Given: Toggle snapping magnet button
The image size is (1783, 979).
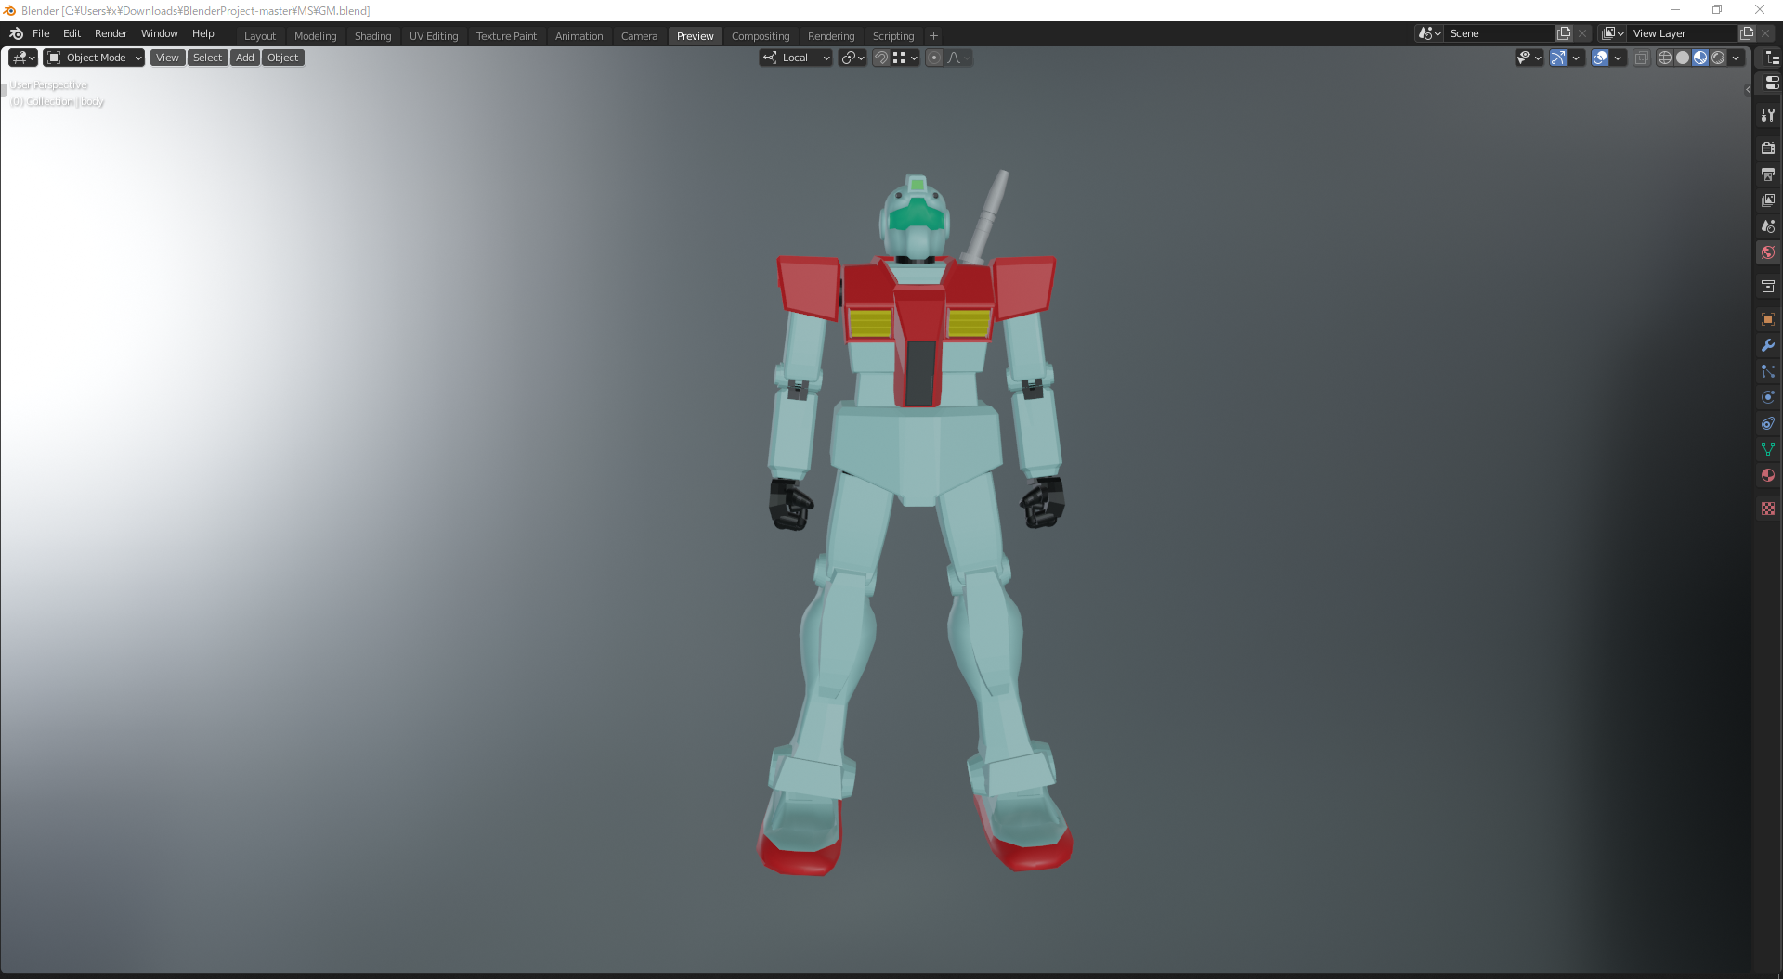Looking at the screenshot, I should [881, 58].
